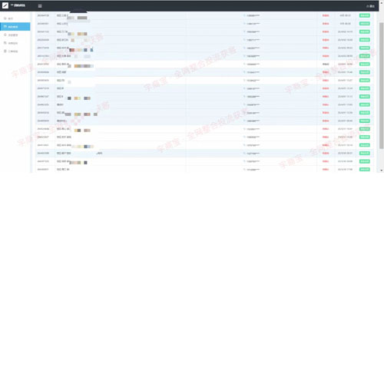This screenshot has height=384, width=384.
Task: Click the record ID in the first table row
Action: pyautogui.click(x=43, y=15)
